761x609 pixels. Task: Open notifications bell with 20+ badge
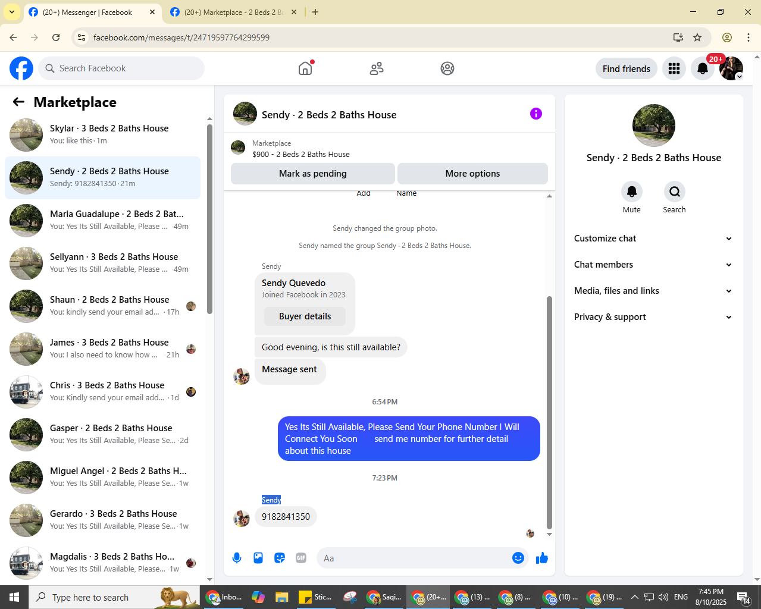click(703, 68)
